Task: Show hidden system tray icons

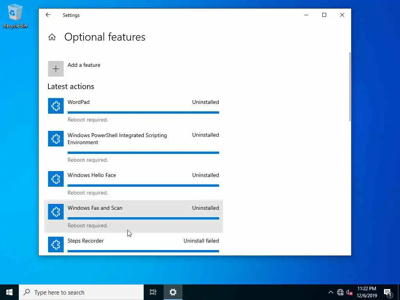Action: pos(330,292)
